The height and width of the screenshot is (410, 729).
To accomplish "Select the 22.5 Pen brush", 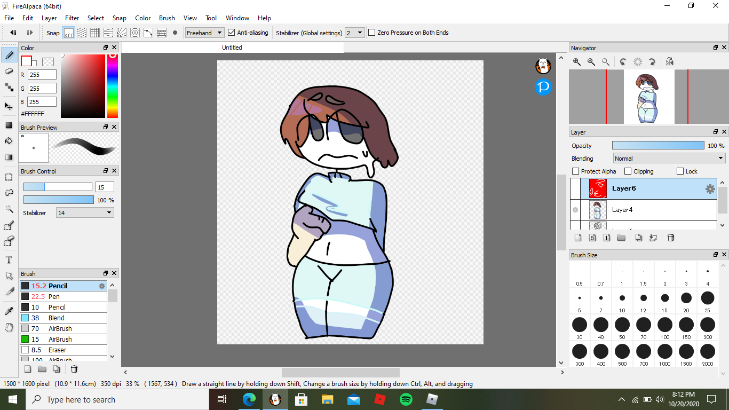I will click(64, 296).
